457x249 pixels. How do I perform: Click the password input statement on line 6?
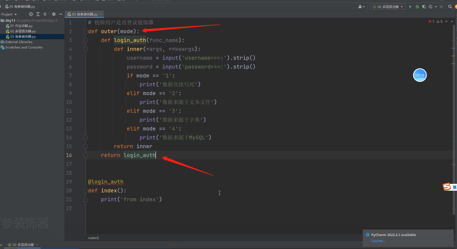(x=191, y=67)
